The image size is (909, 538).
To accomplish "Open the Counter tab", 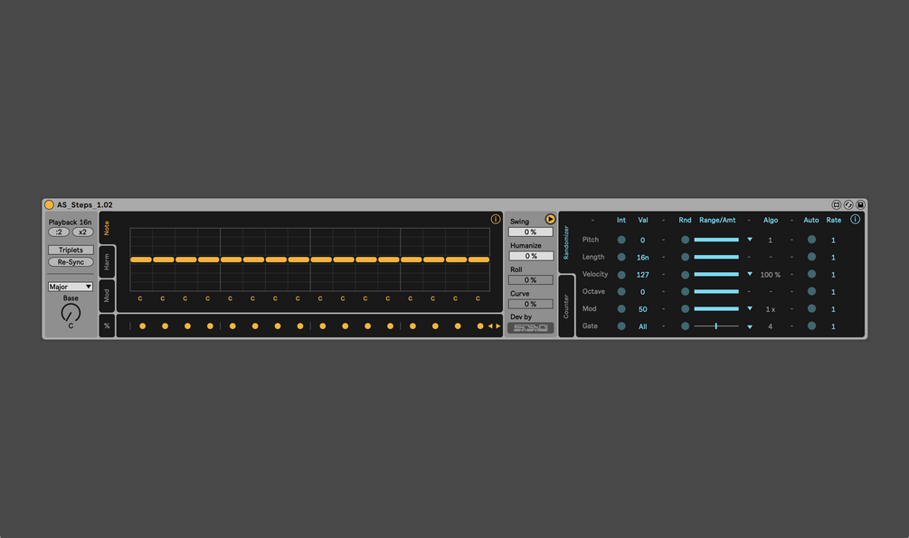I will tap(566, 307).
